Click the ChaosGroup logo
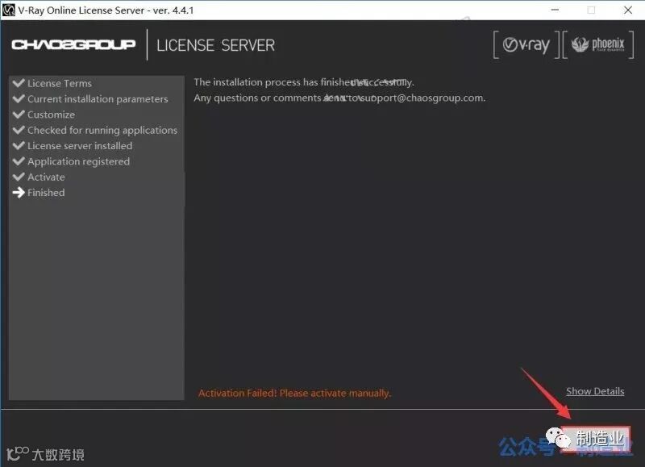The width and height of the screenshot is (645, 467). 73,44
